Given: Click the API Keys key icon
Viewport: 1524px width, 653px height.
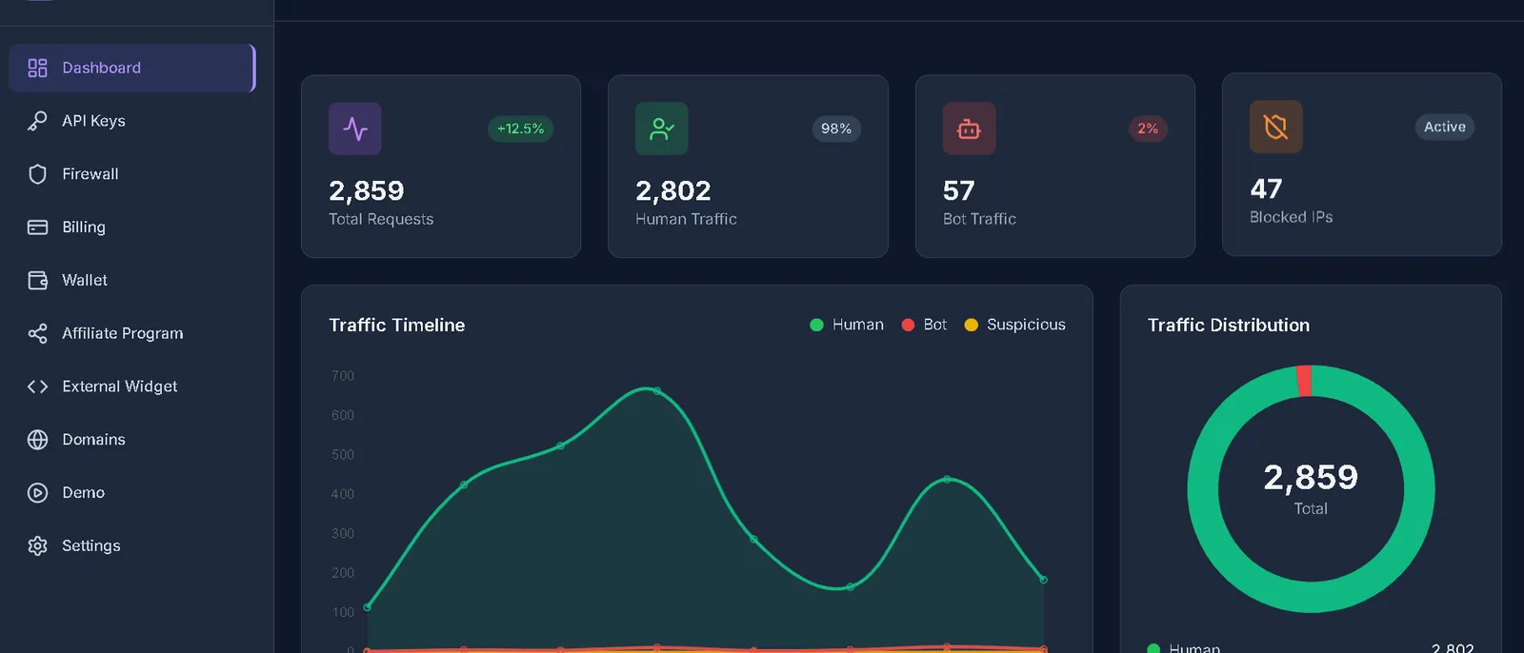Looking at the screenshot, I should [37, 121].
